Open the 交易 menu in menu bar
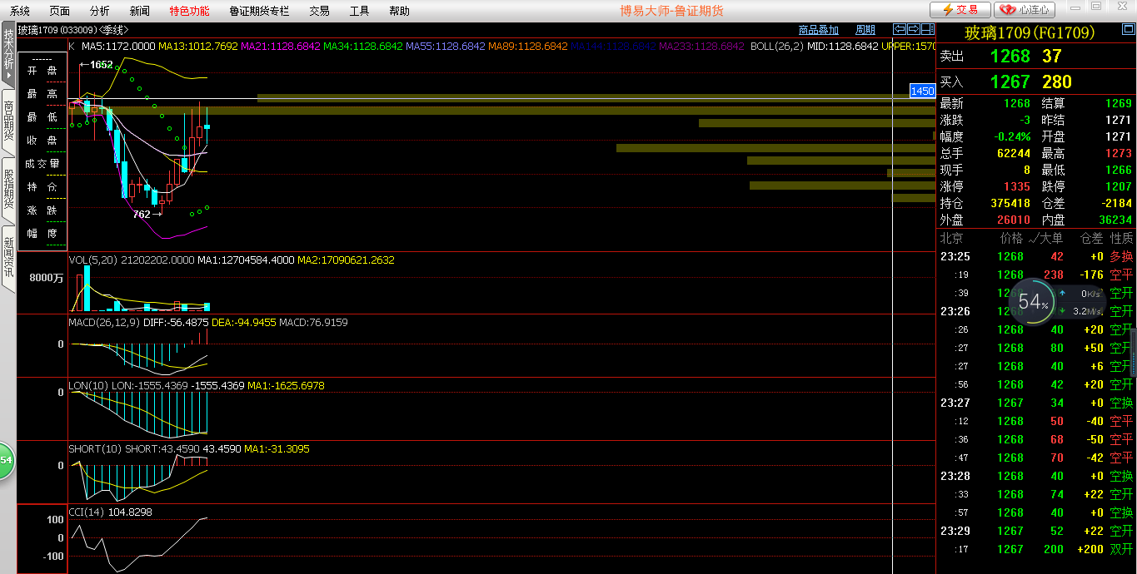The height and width of the screenshot is (574, 1137). (x=319, y=11)
